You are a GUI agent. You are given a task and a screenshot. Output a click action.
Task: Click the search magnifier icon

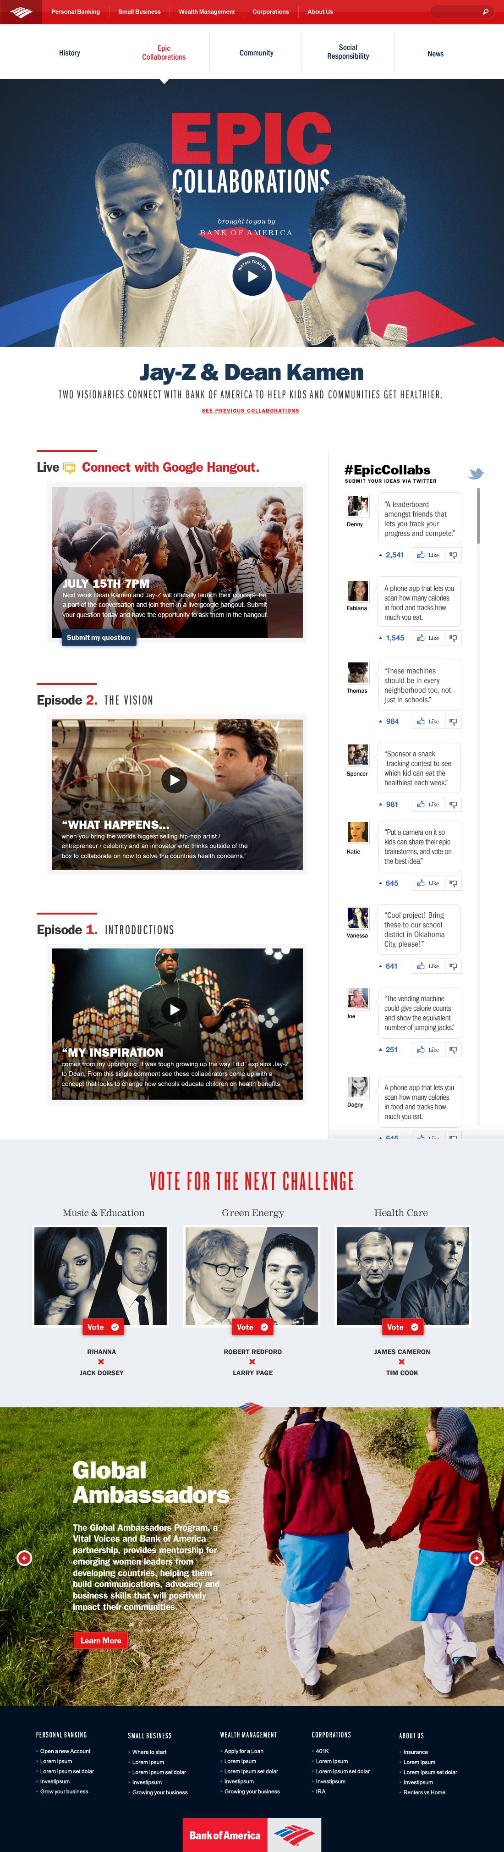[x=486, y=11]
